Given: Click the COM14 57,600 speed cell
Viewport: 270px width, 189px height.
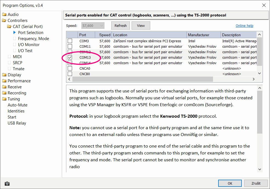Looking at the screenshot, I should pyautogui.click(x=105, y=63).
